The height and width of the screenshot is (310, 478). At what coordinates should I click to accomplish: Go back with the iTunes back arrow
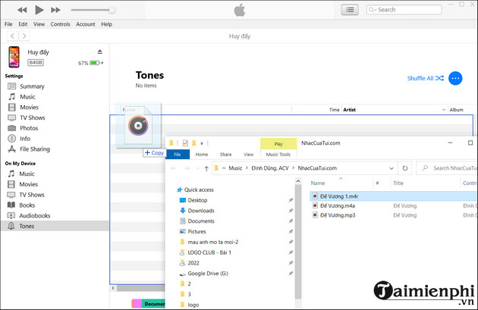click(12, 36)
